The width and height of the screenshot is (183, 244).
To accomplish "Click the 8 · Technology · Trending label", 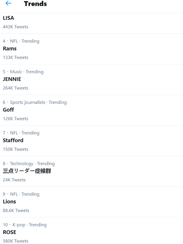I will (x=29, y=164).
